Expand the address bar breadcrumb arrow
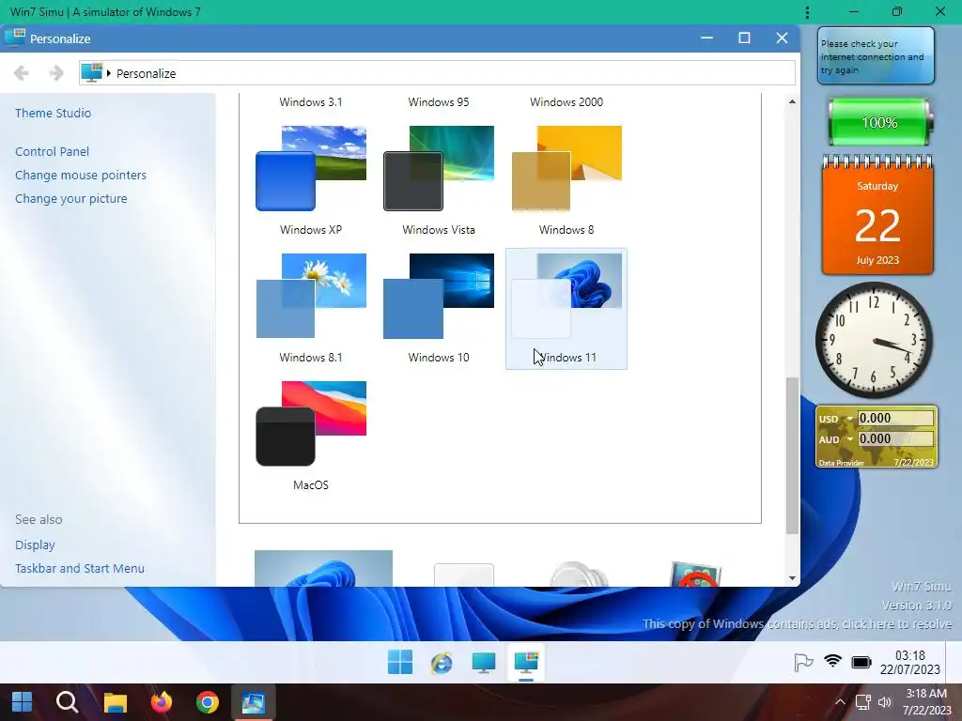The image size is (962, 721). coord(109,73)
